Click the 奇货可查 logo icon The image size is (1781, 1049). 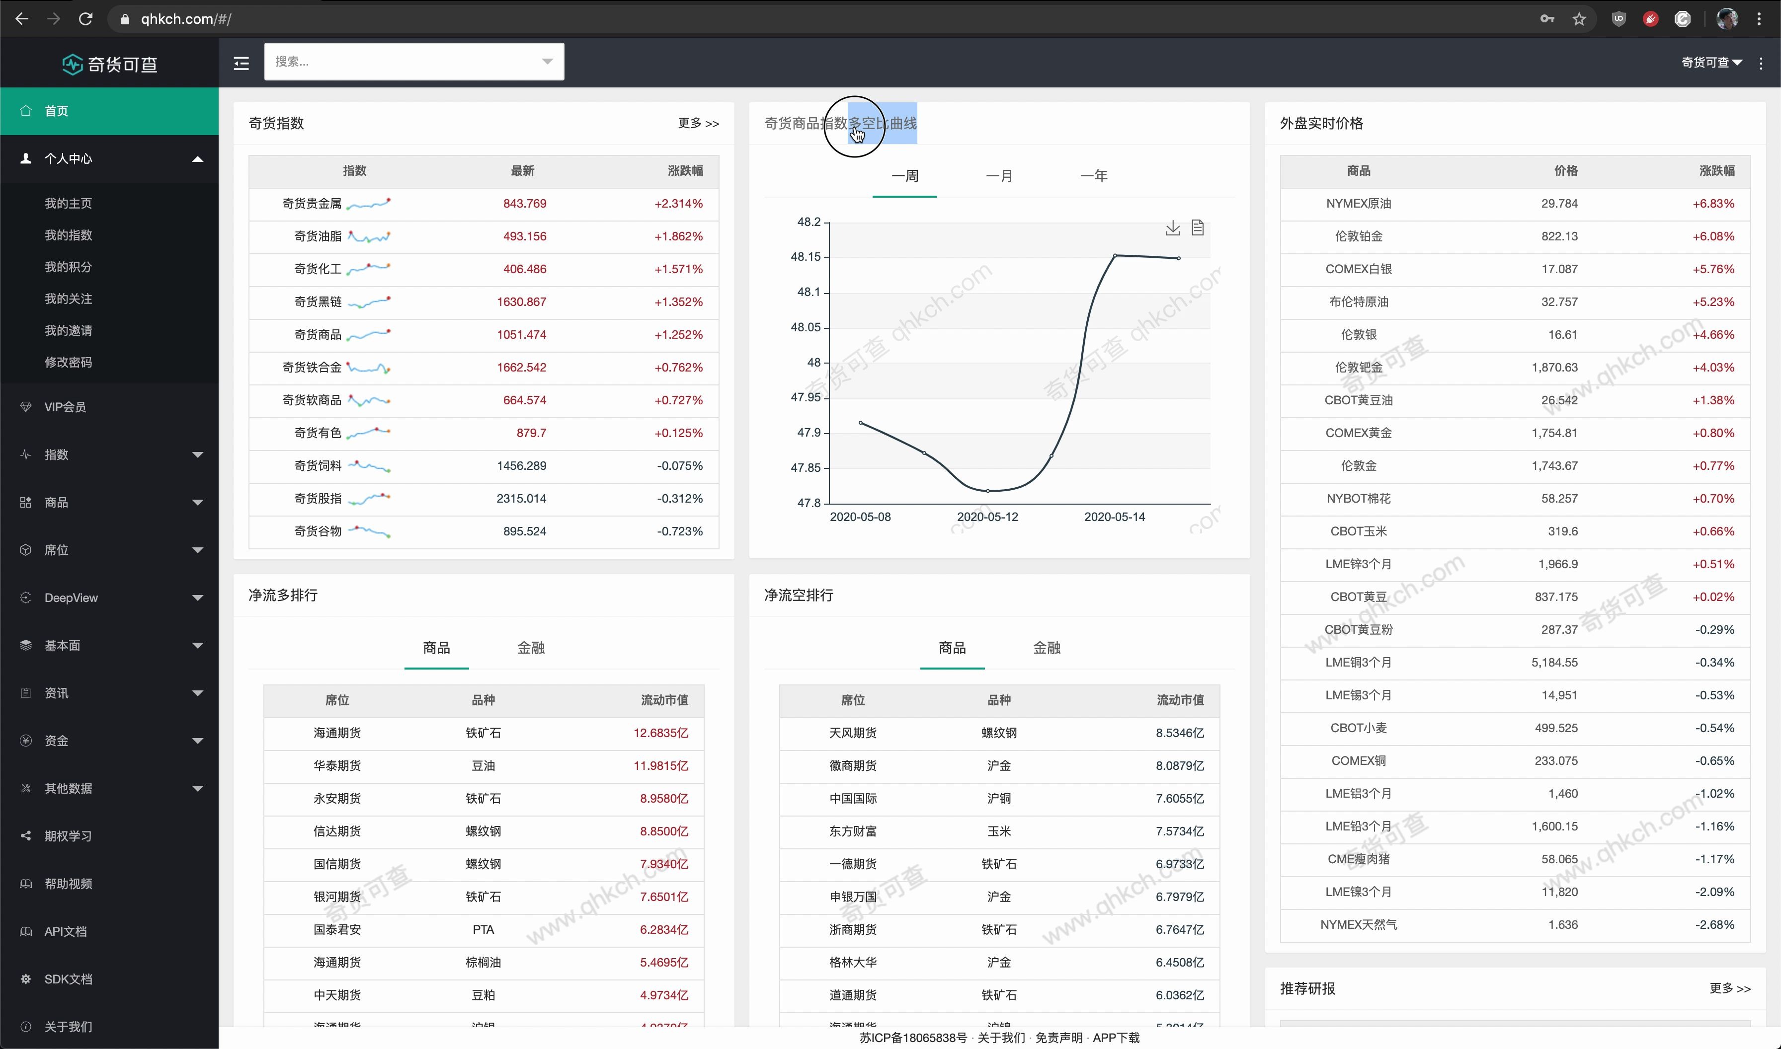pyautogui.click(x=72, y=65)
